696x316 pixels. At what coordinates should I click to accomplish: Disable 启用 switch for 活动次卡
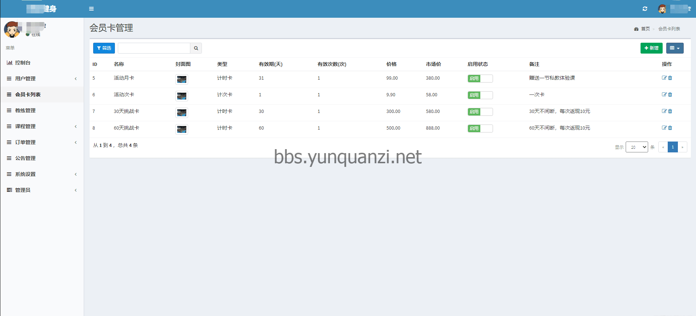point(480,95)
